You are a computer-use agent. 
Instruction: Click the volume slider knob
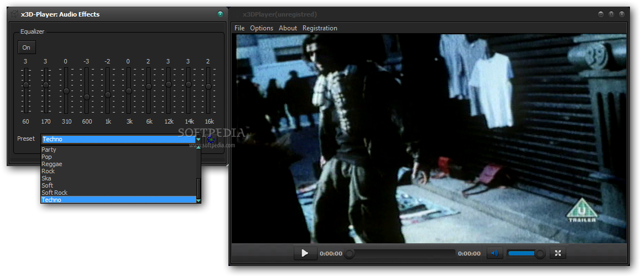(540, 253)
